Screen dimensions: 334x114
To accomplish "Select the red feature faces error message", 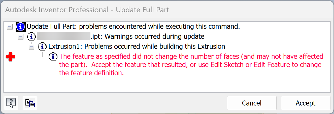I will coord(191,65).
